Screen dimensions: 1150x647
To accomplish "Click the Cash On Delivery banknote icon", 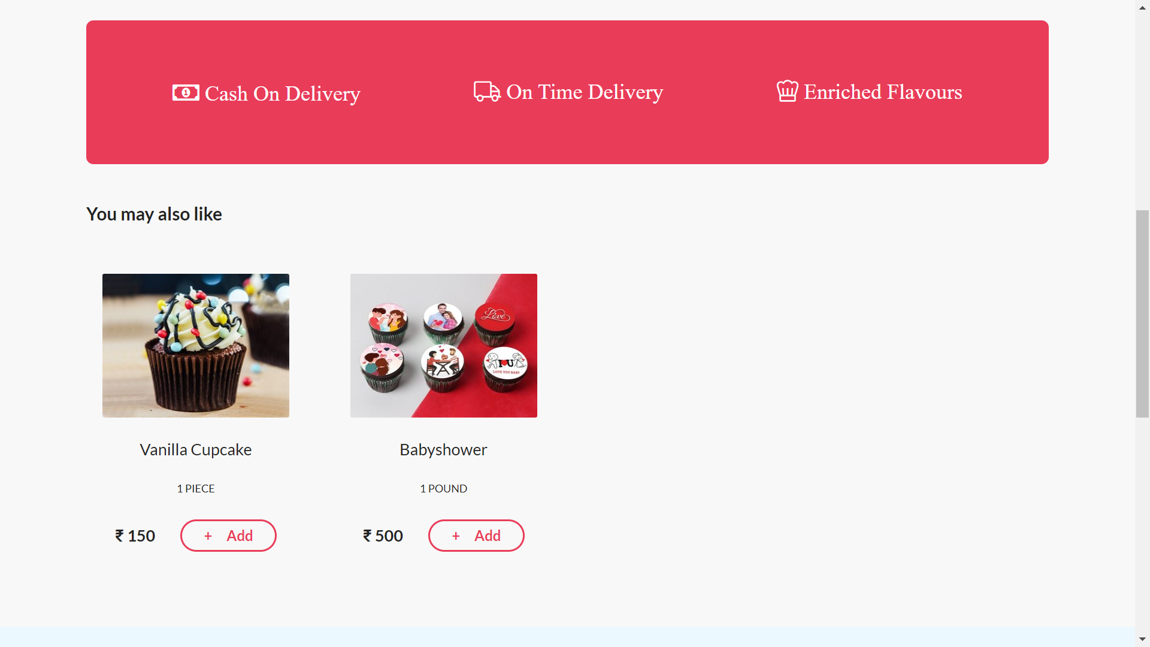I will (x=186, y=93).
